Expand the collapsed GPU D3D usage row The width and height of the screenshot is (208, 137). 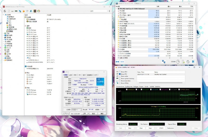click(118, 54)
